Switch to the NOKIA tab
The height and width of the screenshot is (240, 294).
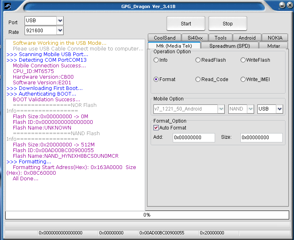click(275, 38)
